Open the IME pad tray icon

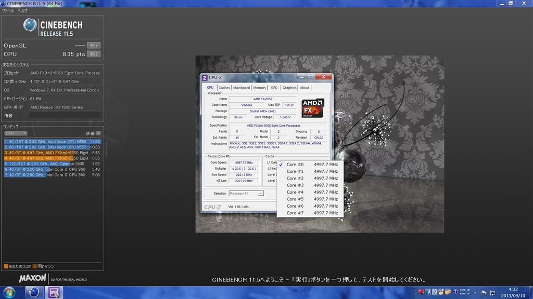point(441,292)
